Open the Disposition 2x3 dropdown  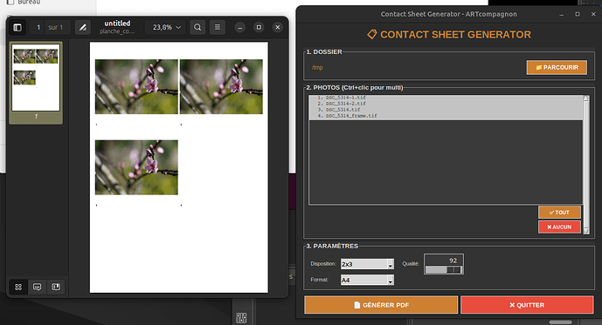[x=367, y=264]
